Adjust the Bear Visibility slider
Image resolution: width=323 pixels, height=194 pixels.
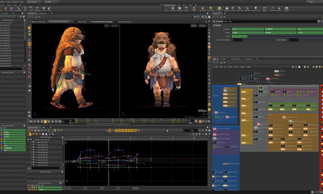tap(311, 40)
